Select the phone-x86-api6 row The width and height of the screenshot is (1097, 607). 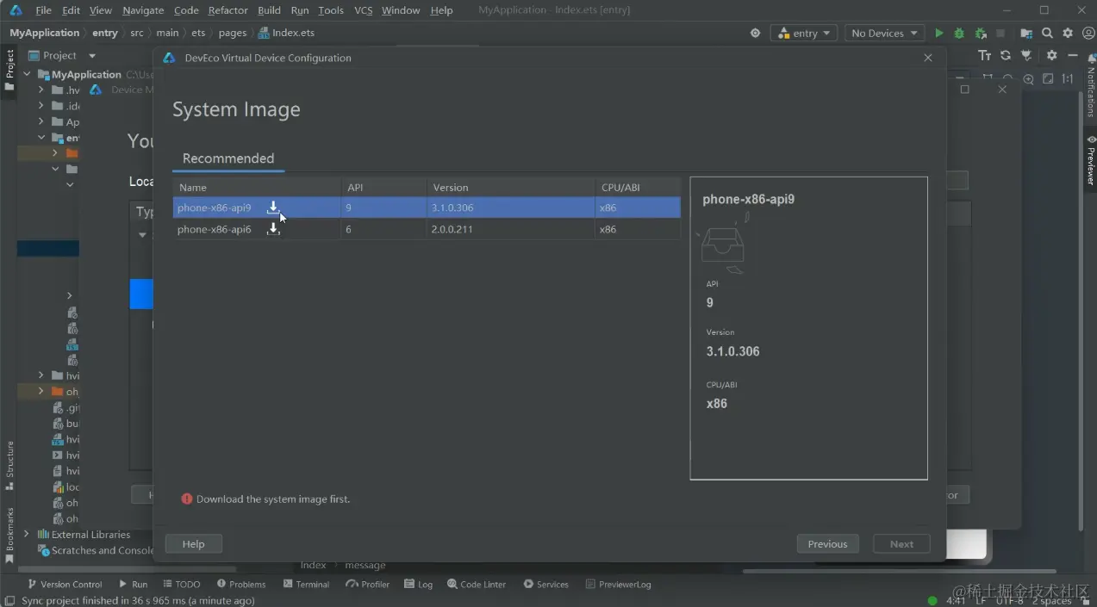(427, 229)
